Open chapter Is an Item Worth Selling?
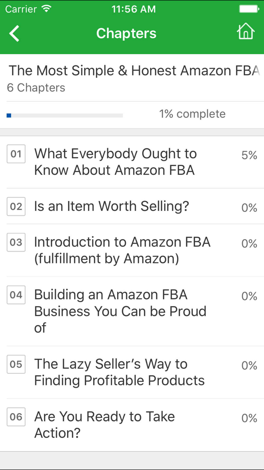This screenshot has height=470, width=264. pos(132,206)
